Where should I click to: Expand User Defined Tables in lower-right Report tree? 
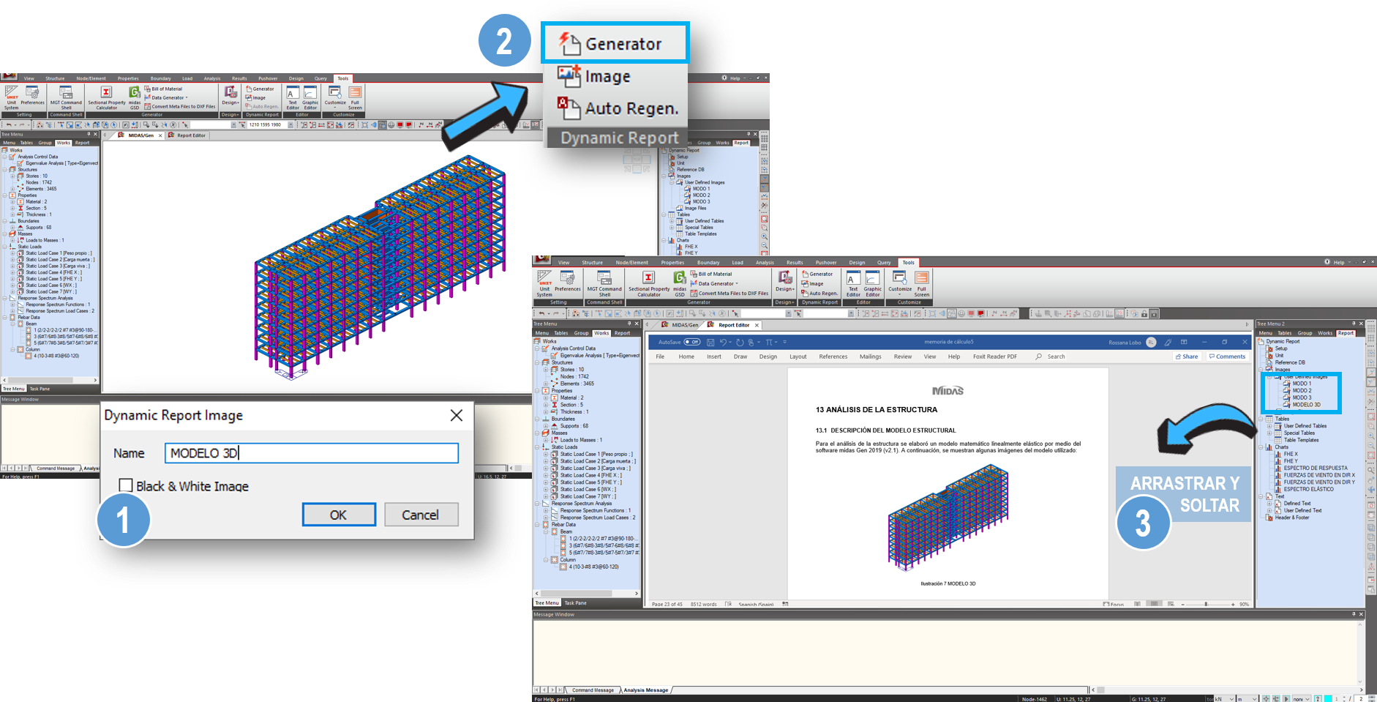tap(1269, 426)
